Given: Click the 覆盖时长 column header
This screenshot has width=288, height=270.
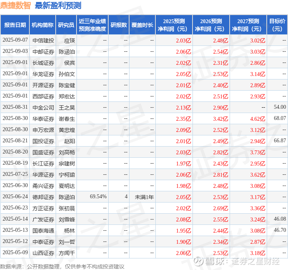Looking at the screenshot, I should (142, 25).
